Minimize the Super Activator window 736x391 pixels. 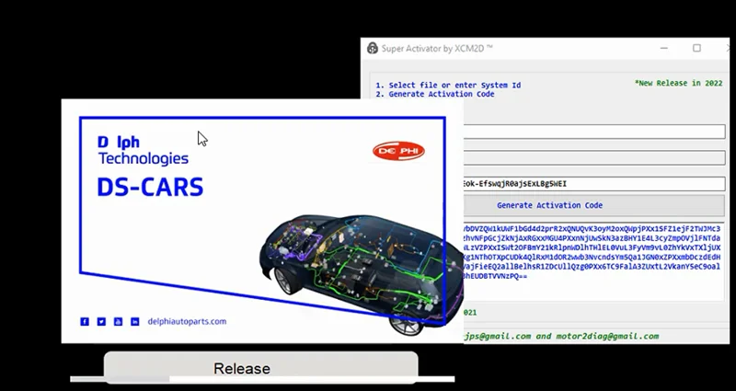[x=663, y=49]
